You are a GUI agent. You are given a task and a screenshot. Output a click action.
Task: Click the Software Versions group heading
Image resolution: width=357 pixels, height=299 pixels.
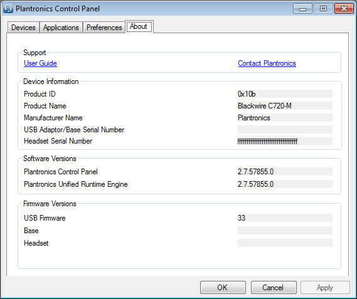[x=50, y=159]
